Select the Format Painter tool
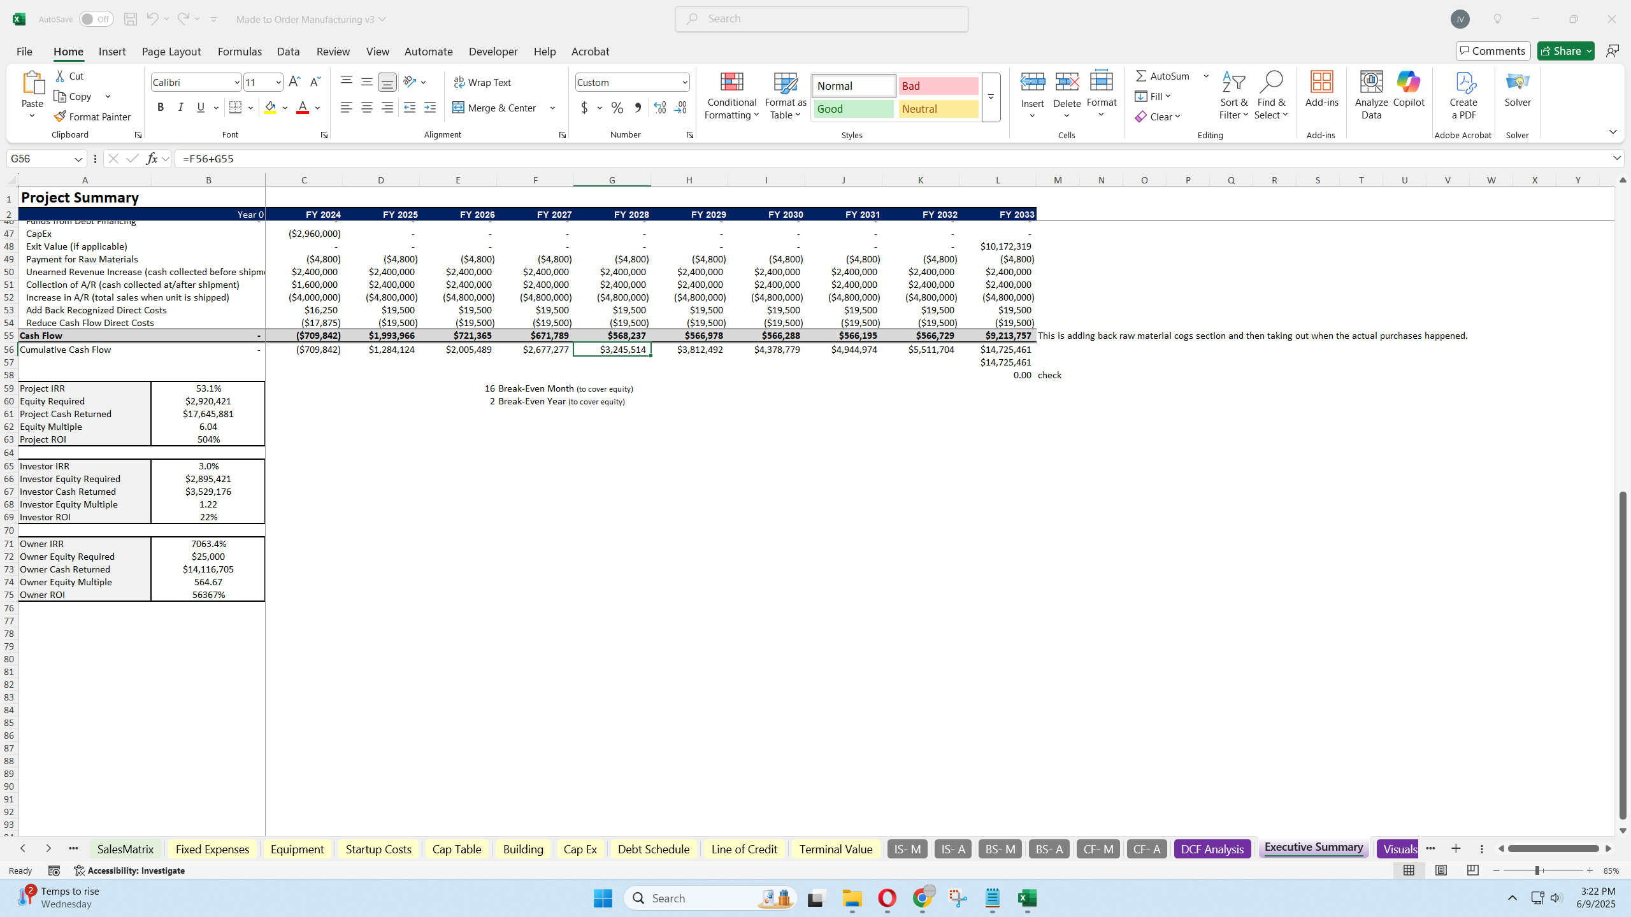1631x917 pixels. point(93,117)
